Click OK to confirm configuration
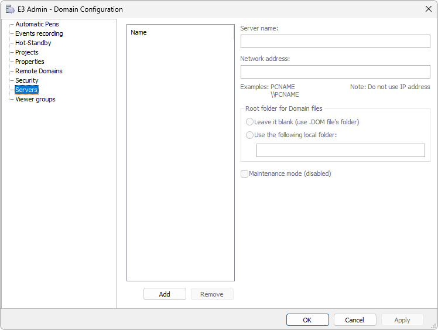This screenshot has height=330, width=438. pos(307,320)
